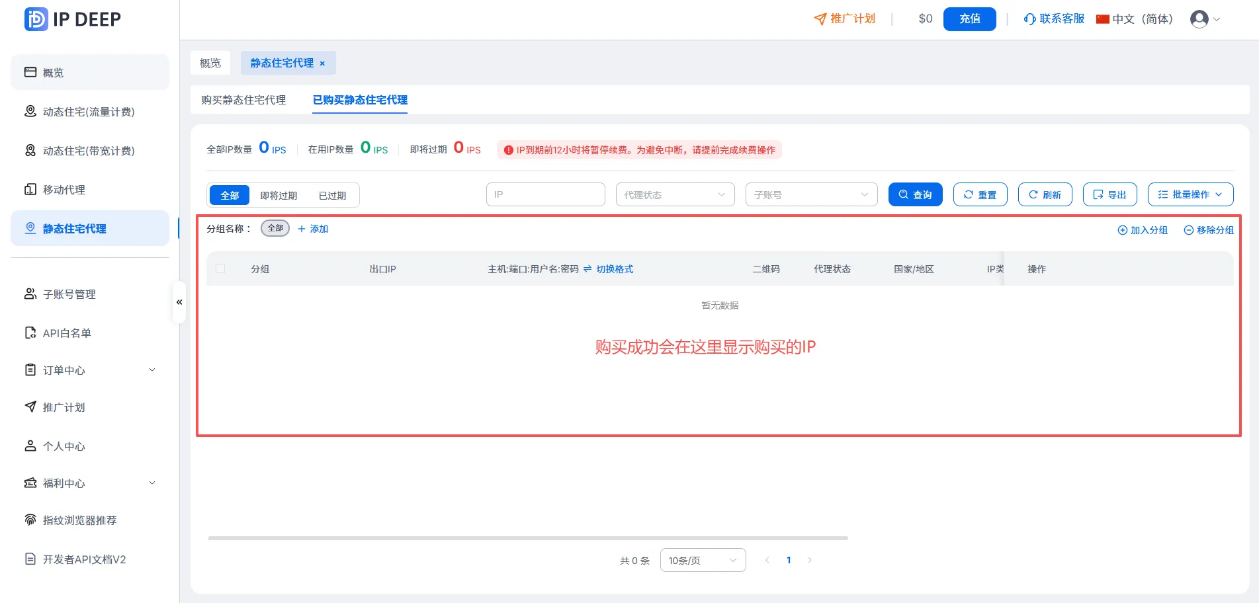Open 开发者API文档V2 link

tap(90, 559)
